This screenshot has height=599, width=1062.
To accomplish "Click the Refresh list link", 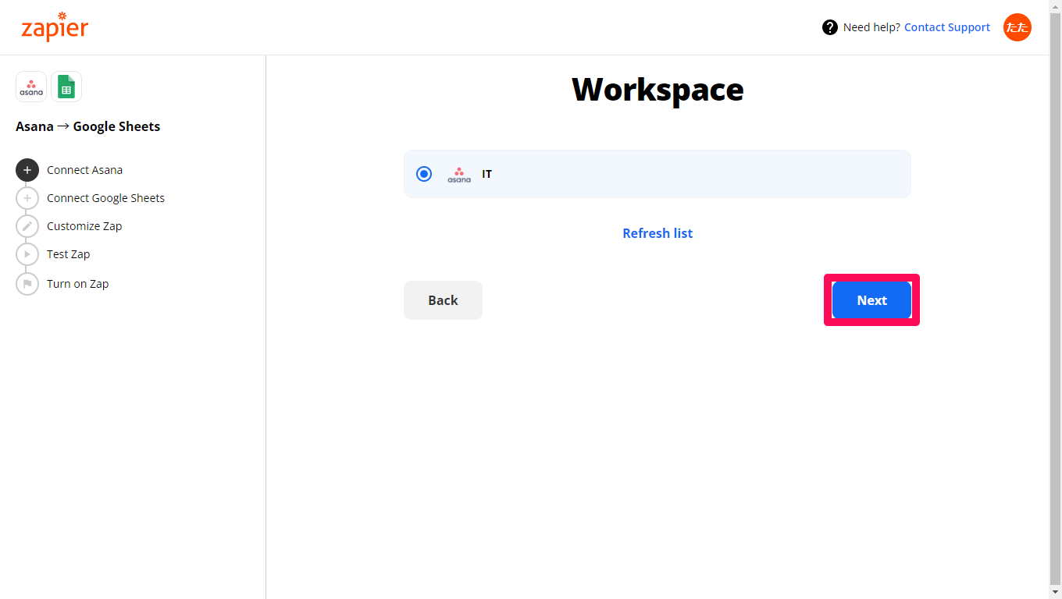I will 658,233.
